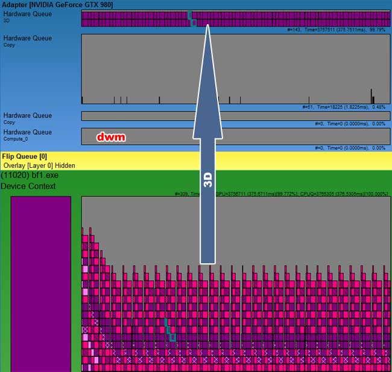Click the tall spike near Copy queue's right end
This screenshot has width=392, height=372.
(371, 95)
